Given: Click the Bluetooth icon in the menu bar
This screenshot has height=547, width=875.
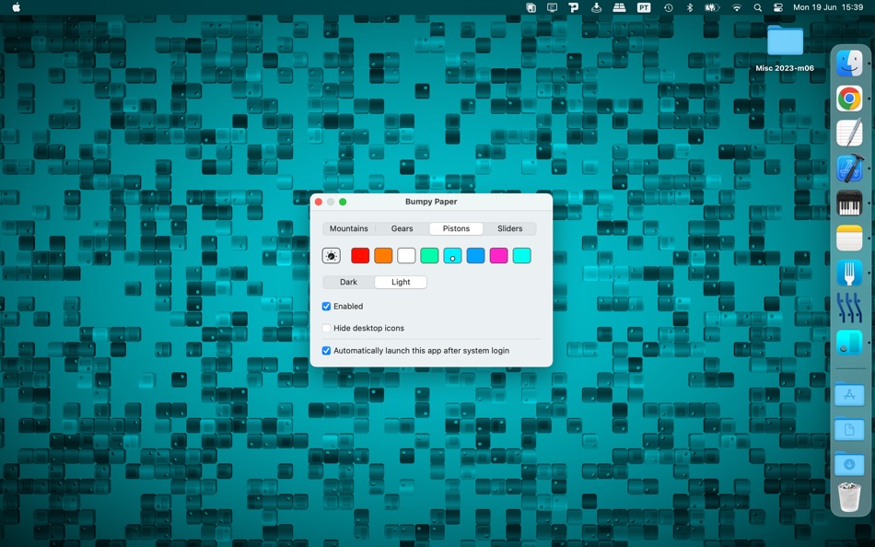Looking at the screenshot, I should [691, 7].
